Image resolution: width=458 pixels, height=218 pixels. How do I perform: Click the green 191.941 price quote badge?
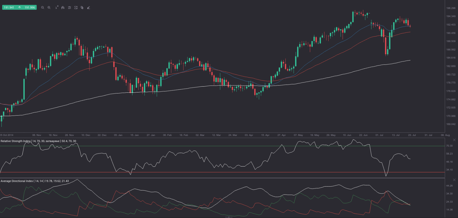click(x=9, y=8)
